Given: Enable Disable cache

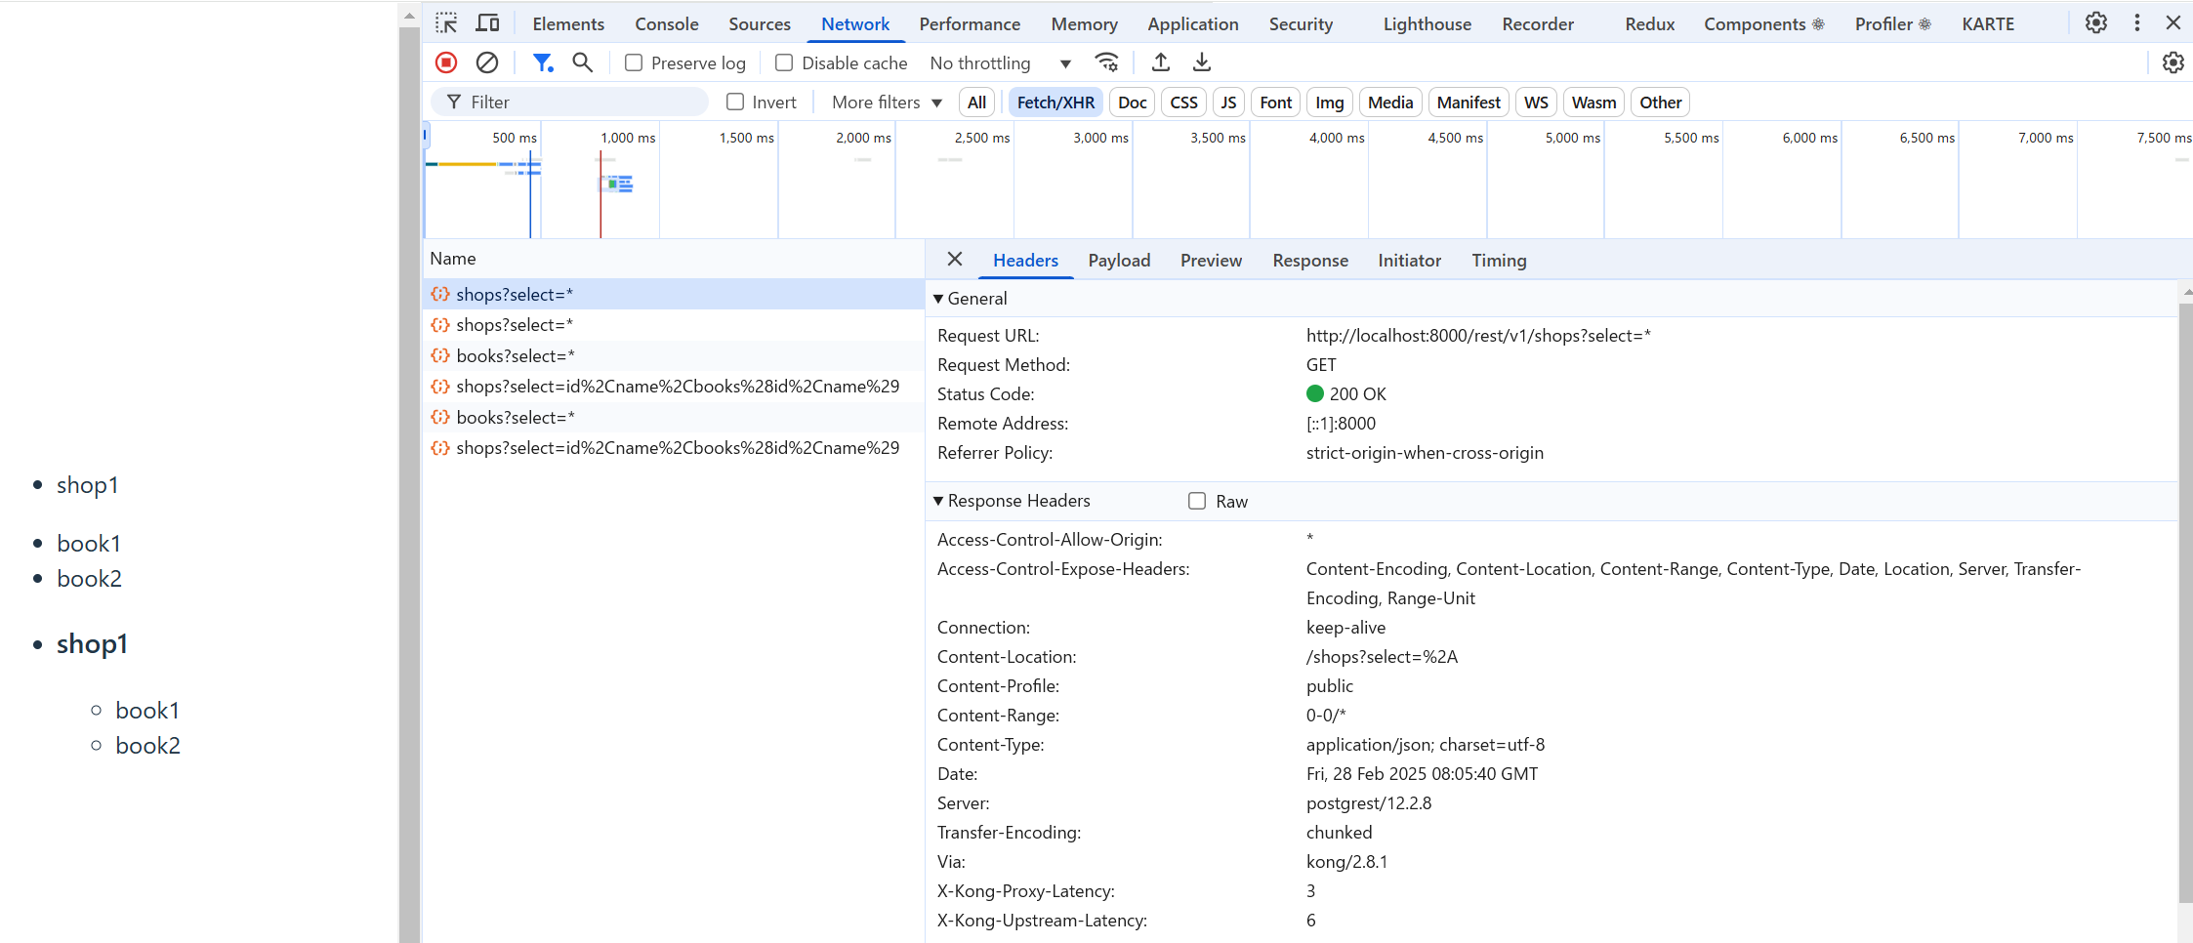Looking at the screenshot, I should click(784, 61).
